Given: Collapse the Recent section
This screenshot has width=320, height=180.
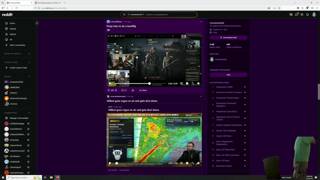Looking at the screenshot, I should [17, 76].
